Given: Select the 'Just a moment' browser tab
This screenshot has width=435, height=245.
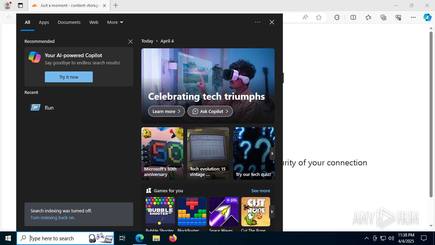Looking at the screenshot, I should point(69,5).
